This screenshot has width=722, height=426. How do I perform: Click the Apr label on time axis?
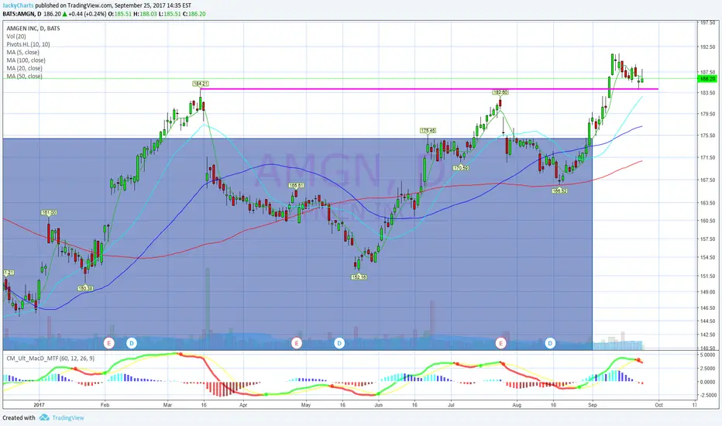[x=243, y=405]
